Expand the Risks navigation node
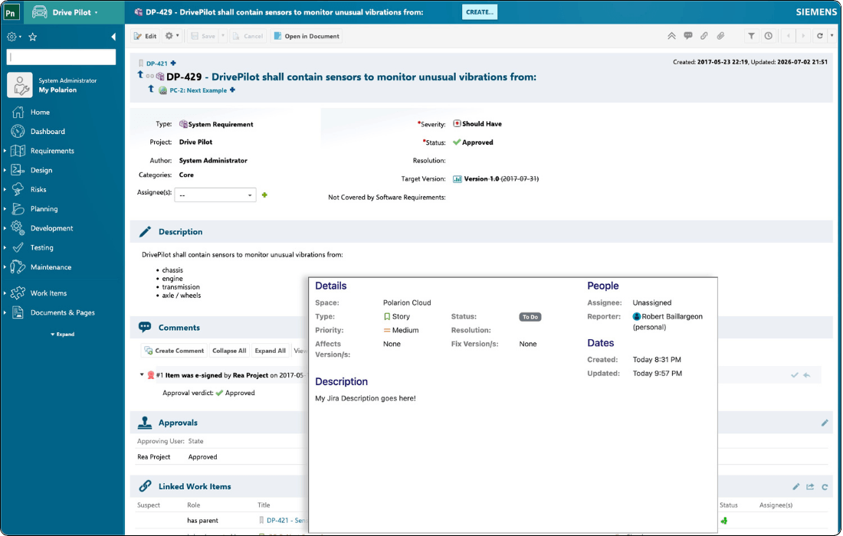 5,190
